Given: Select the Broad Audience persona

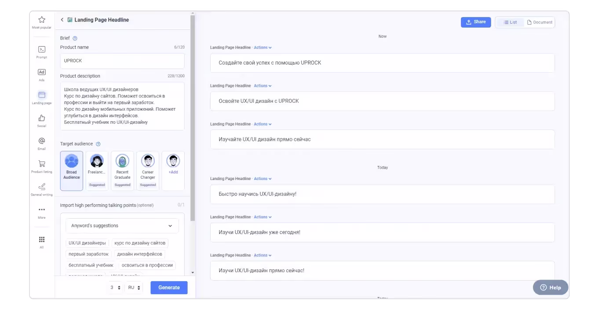Looking at the screenshot, I should [x=72, y=171].
